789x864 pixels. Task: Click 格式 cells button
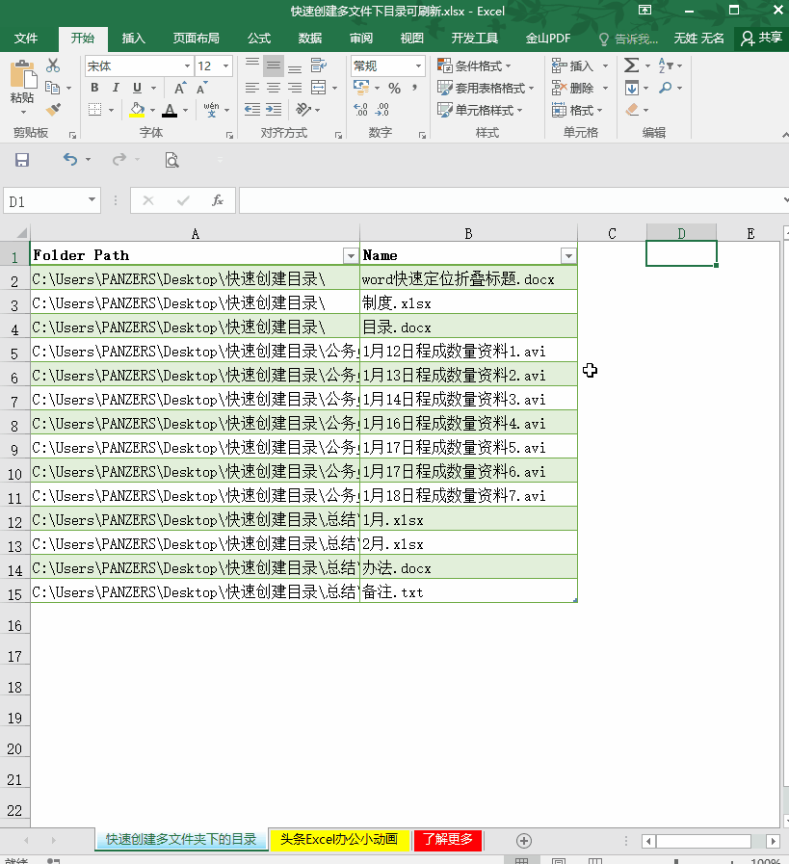(x=573, y=110)
